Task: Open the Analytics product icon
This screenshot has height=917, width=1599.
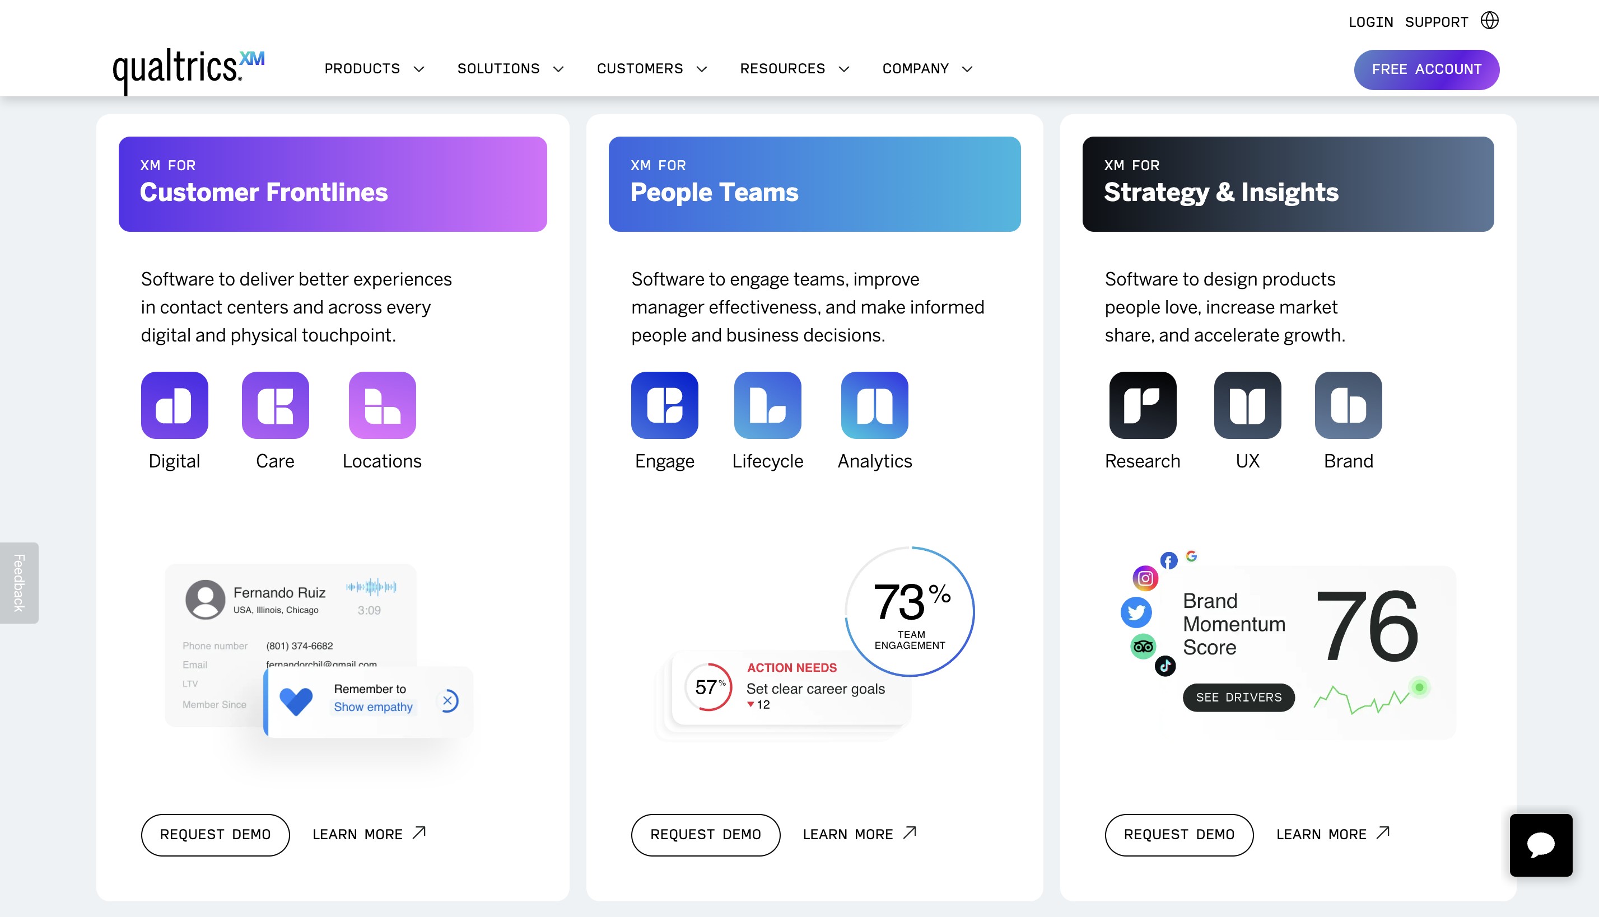Action: coord(874,405)
